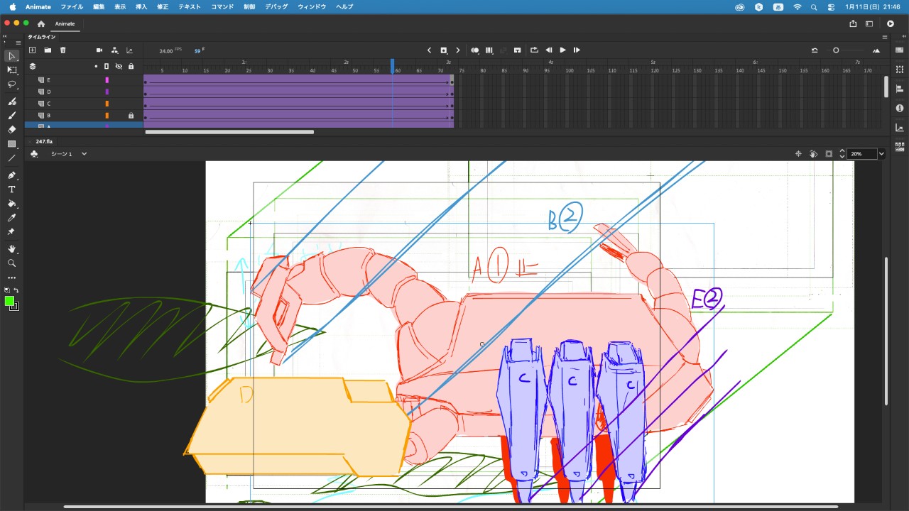The width and height of the screenshot is (909, 511).
Task: Expand the シーン 1 scene dropdown
Action: [84, 154]
